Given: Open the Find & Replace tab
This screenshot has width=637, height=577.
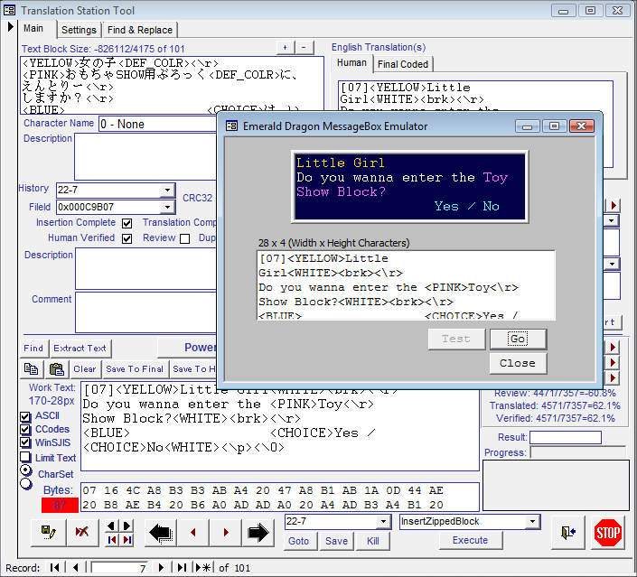Looking at the screenshot, I should (140, 30).
